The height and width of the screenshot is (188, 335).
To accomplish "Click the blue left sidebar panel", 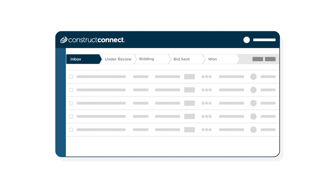I will 61,102.
